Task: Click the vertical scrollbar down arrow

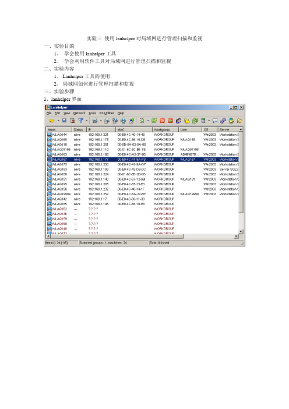Action: [x=241, y=231]
